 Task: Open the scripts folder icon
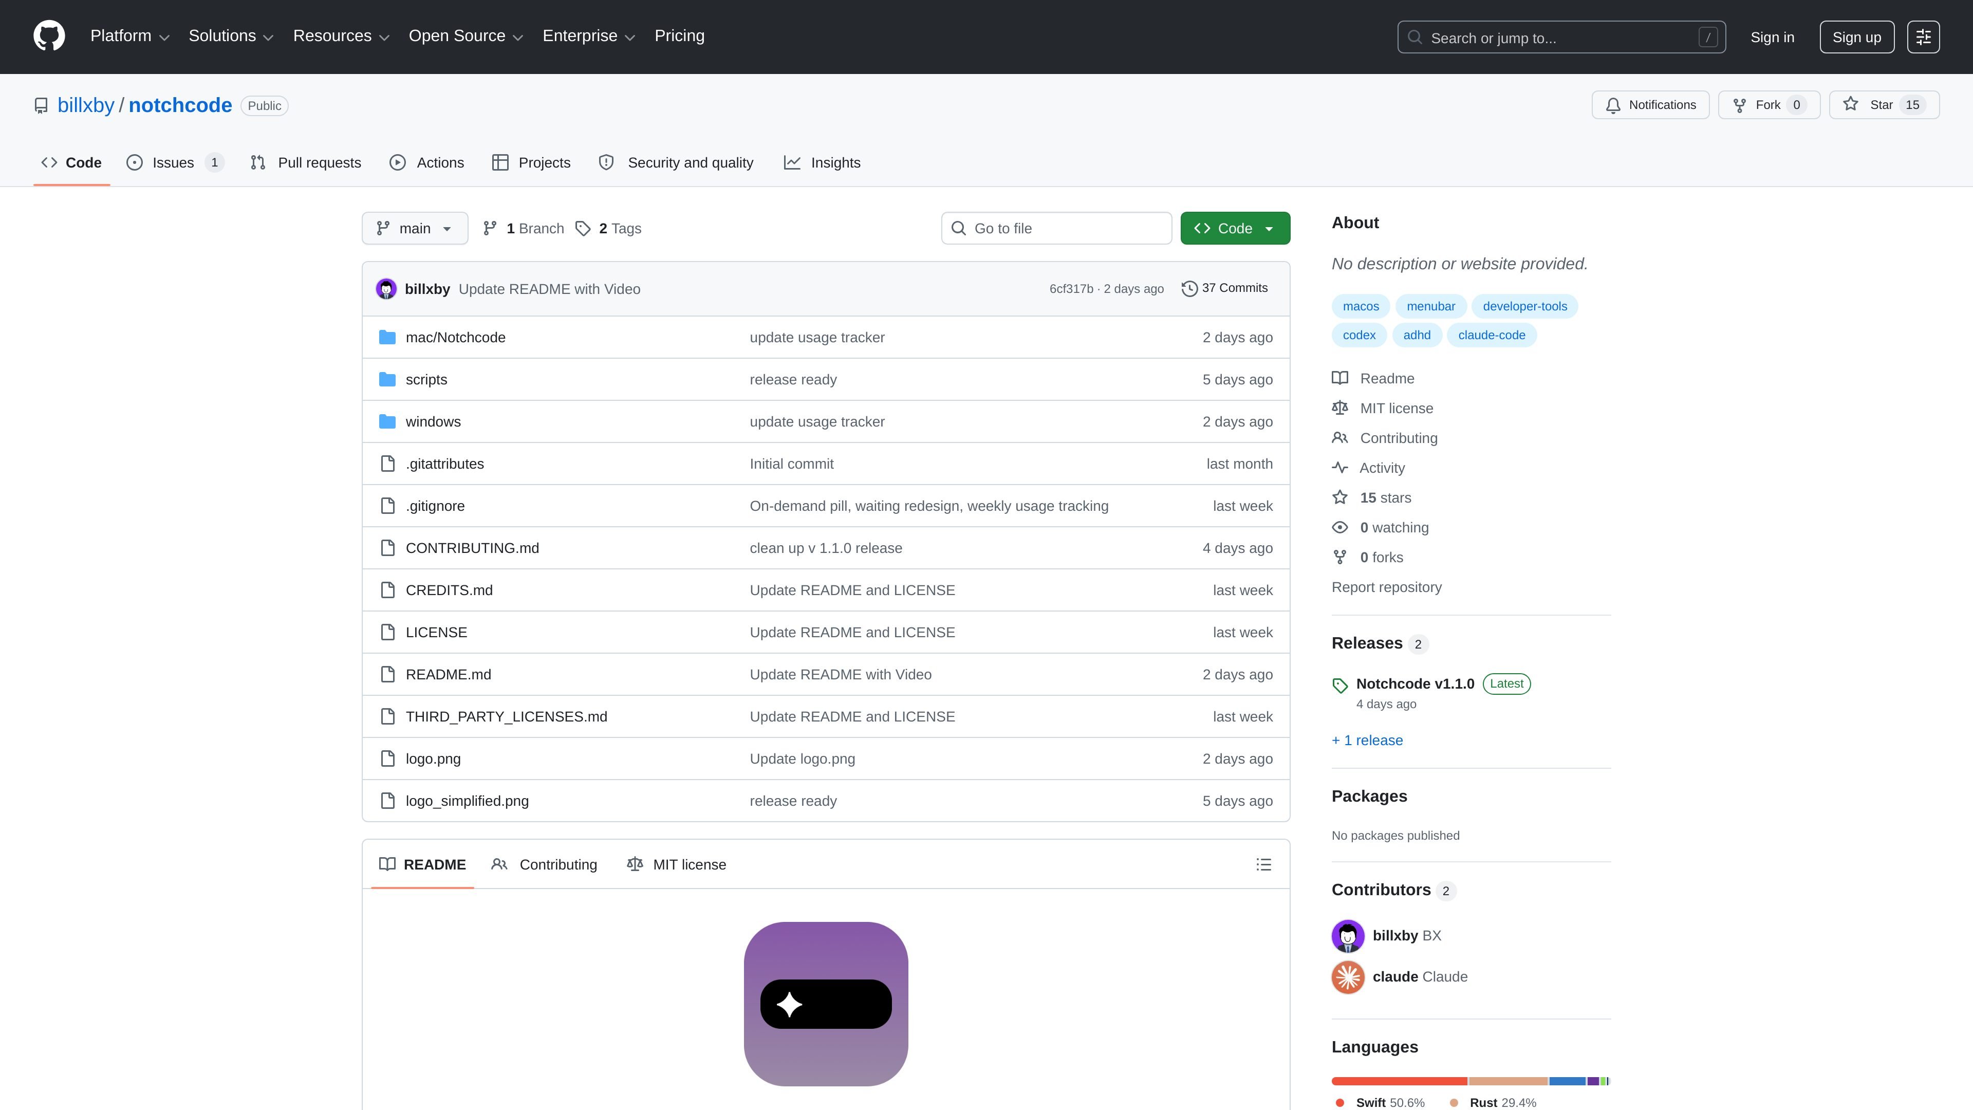pyautogui.click(x=387, y=379)
